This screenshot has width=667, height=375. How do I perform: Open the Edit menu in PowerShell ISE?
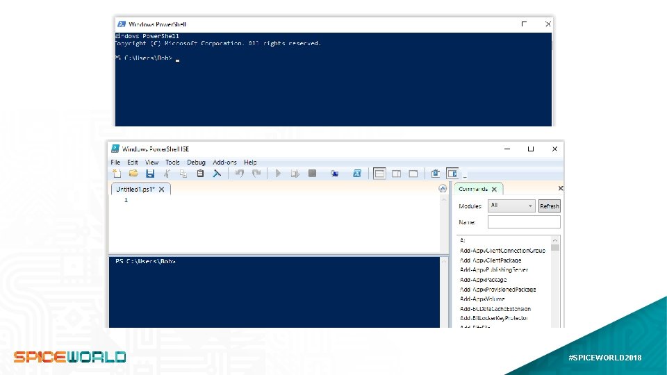pos(132,162)
